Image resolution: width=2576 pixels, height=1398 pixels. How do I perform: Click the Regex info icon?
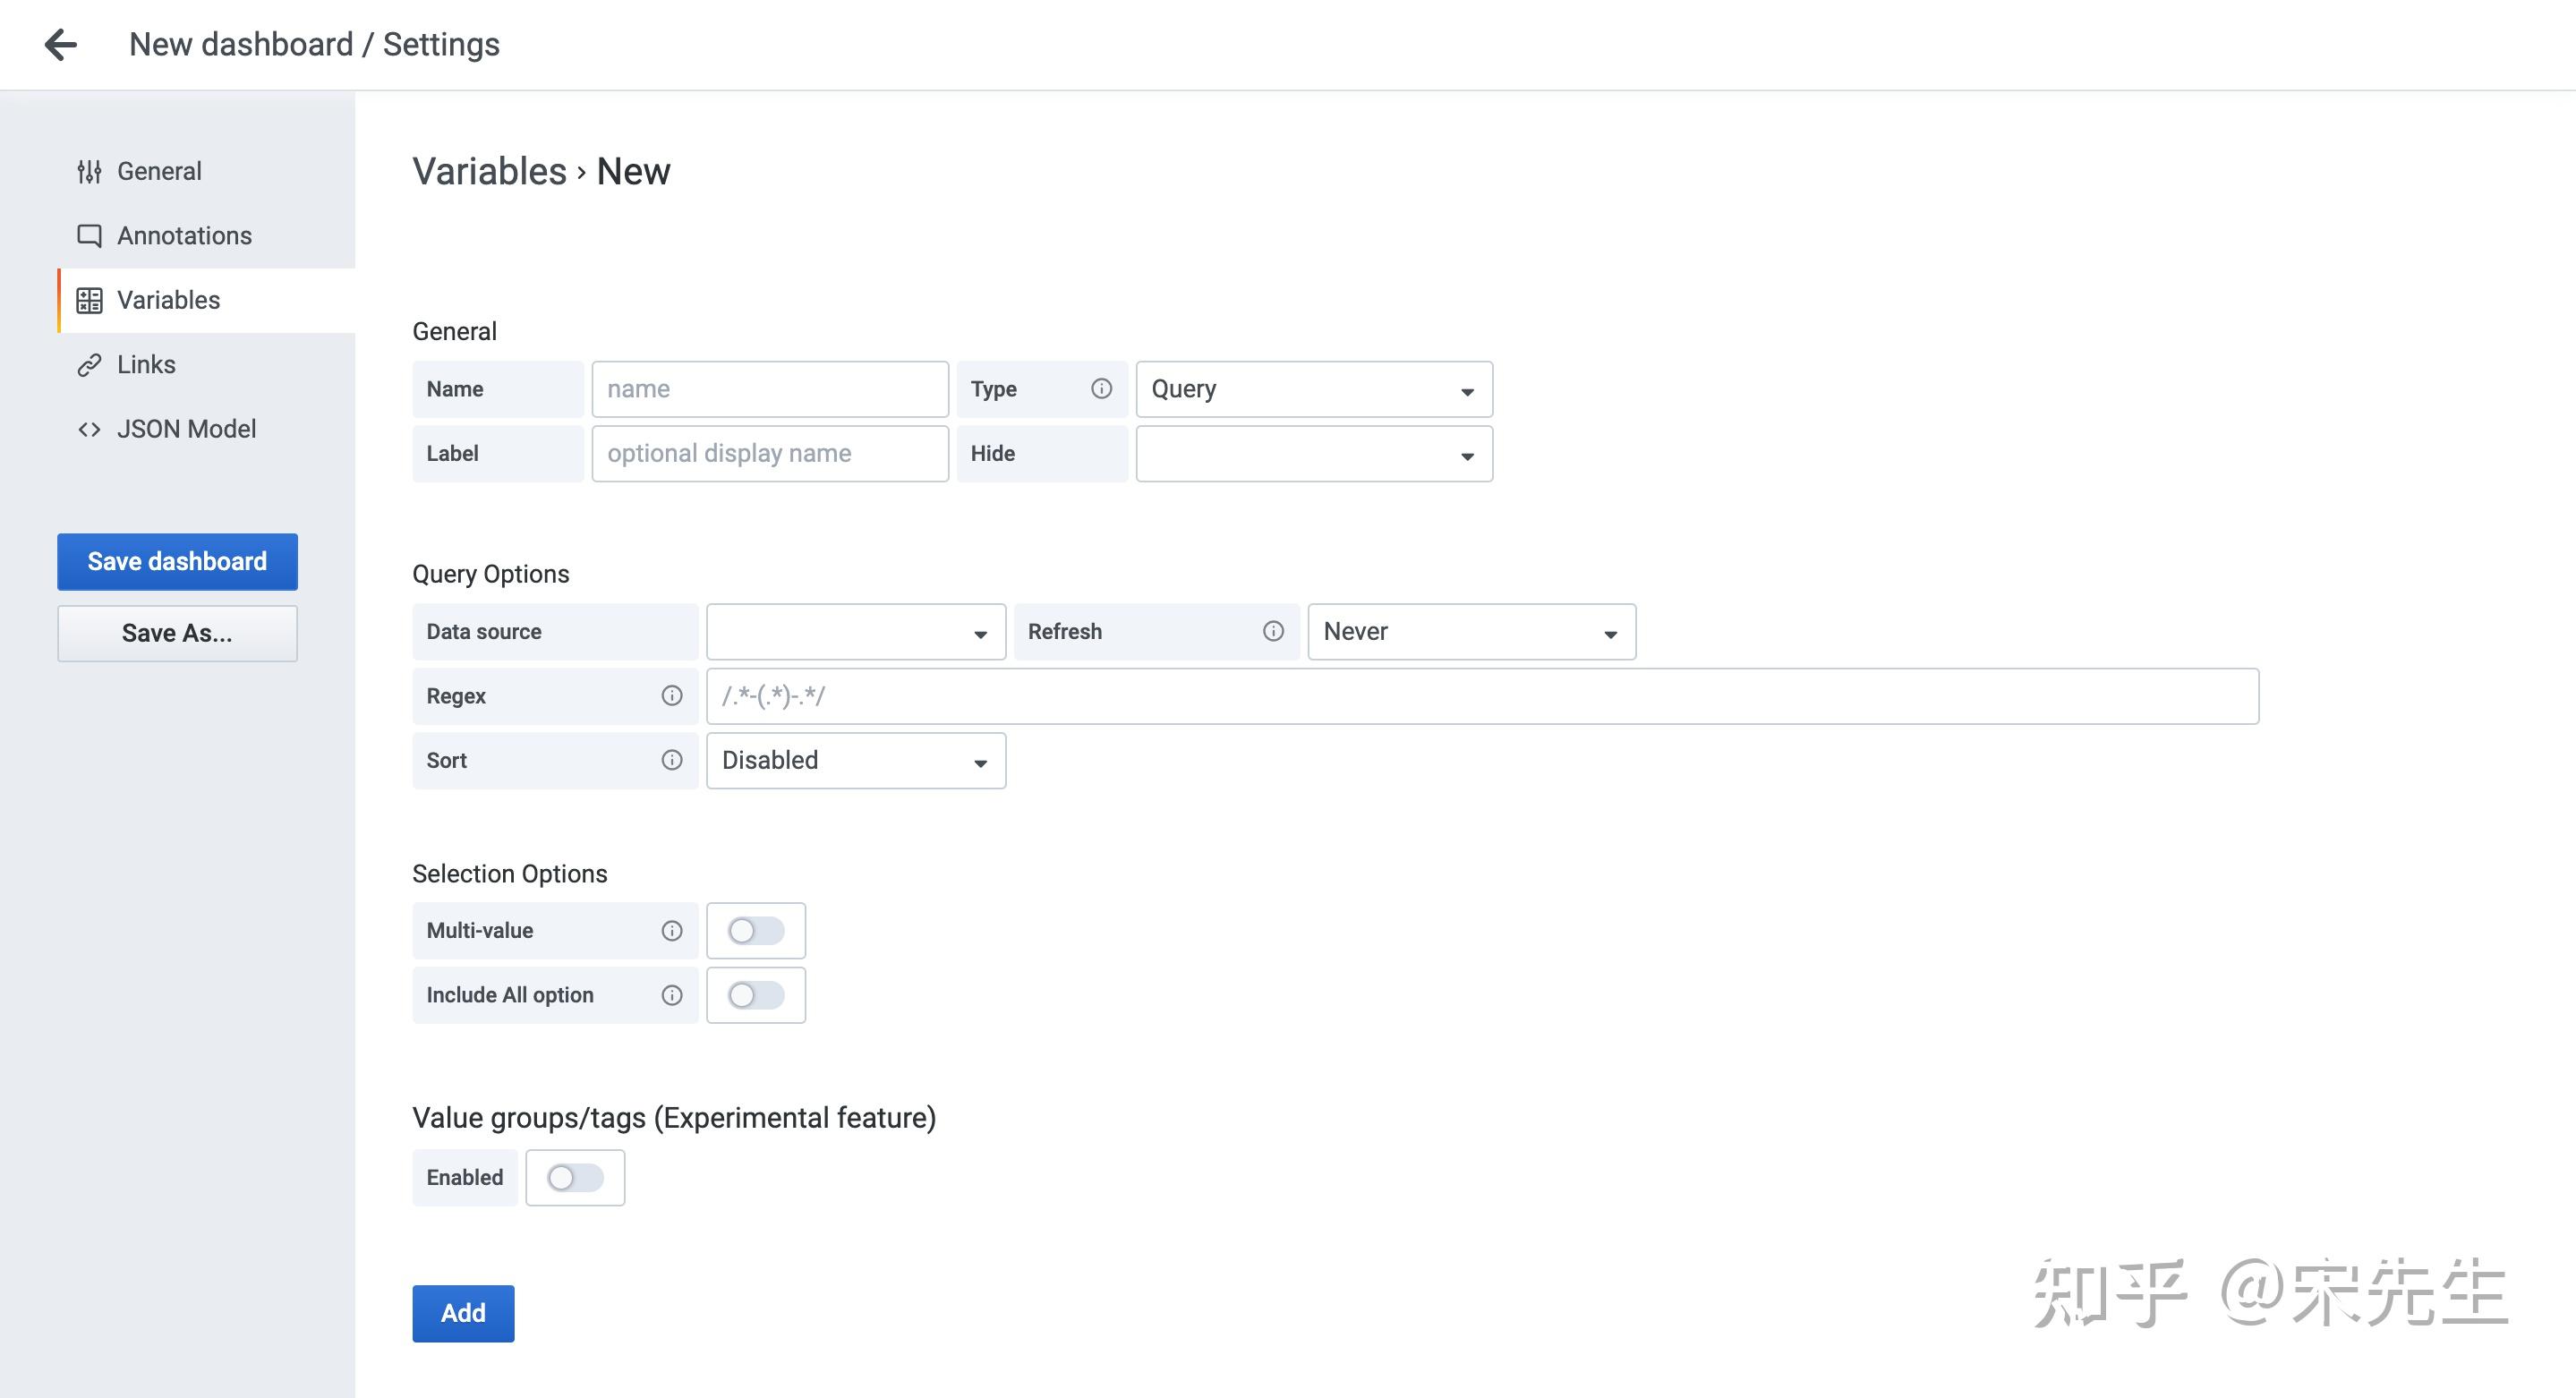coord(672,696)
